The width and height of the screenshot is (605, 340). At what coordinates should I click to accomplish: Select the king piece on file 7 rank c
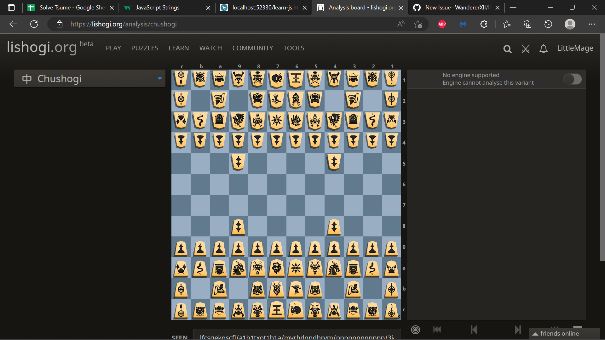(277, 310)
